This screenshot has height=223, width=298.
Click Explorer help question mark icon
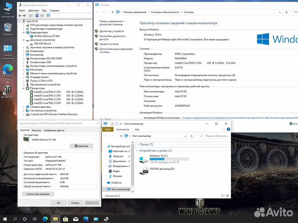tap(228, 129)
